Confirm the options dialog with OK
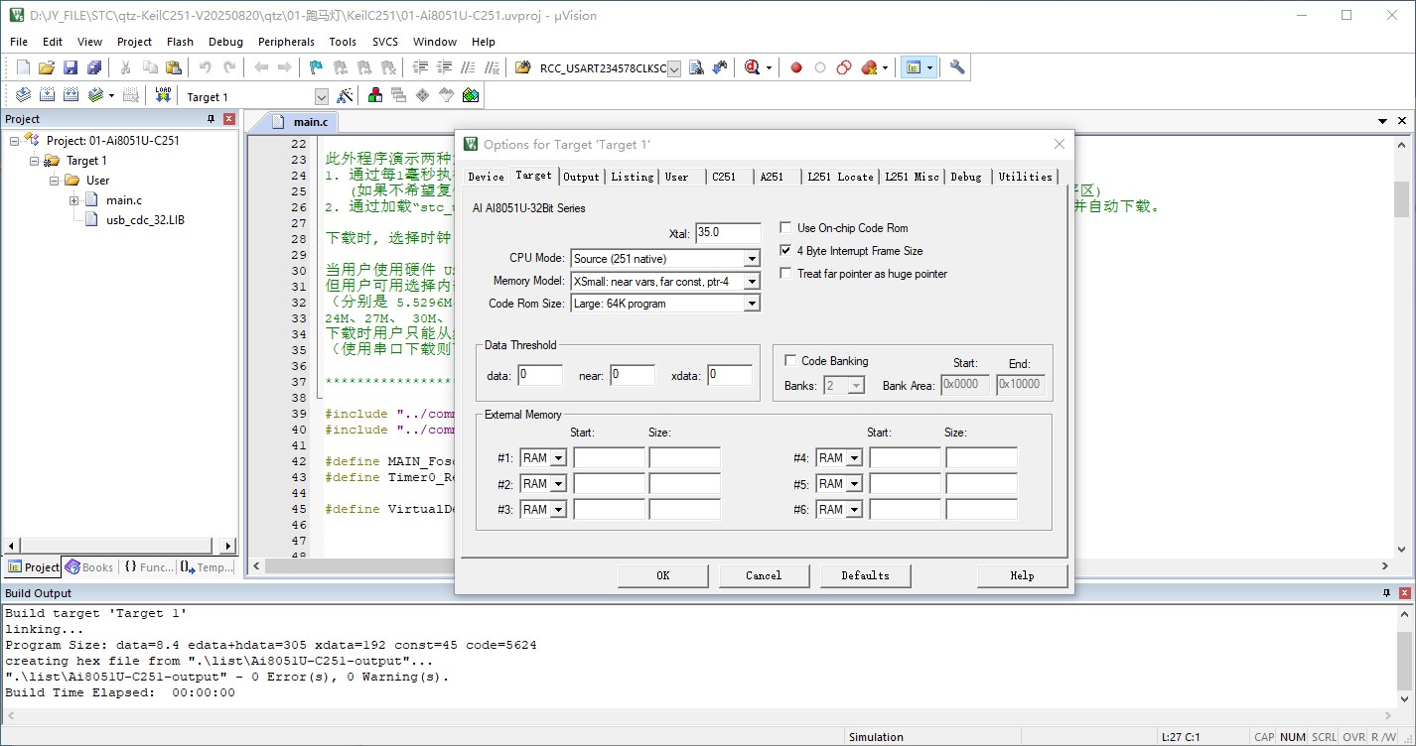Image resolution: width=1416 pixels, height=746 pixels. coord(663,575)
